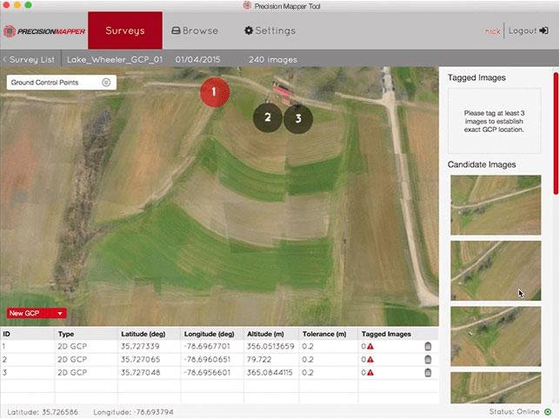Image resolution: width=560 pixels, height=419 pixels.
Task: Select the first candidate image thumbnail
Action: point(496,205)
